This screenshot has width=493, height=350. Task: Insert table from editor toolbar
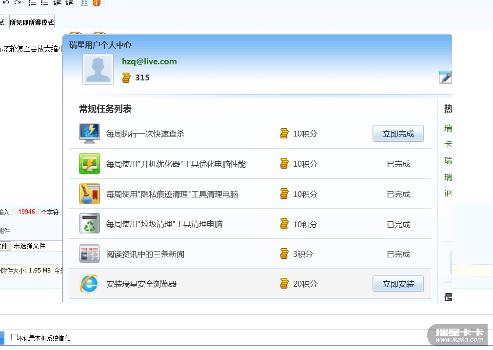point(84,3)
